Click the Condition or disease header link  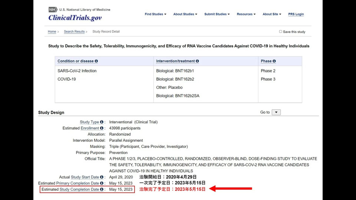(x=76, y=61)
